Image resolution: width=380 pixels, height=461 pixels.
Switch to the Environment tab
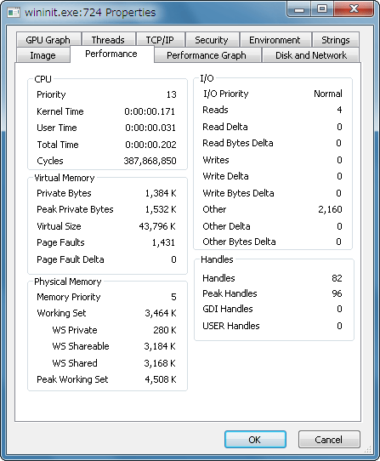(275, 40)
